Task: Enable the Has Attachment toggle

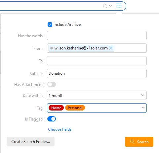Action: [52, 84]
